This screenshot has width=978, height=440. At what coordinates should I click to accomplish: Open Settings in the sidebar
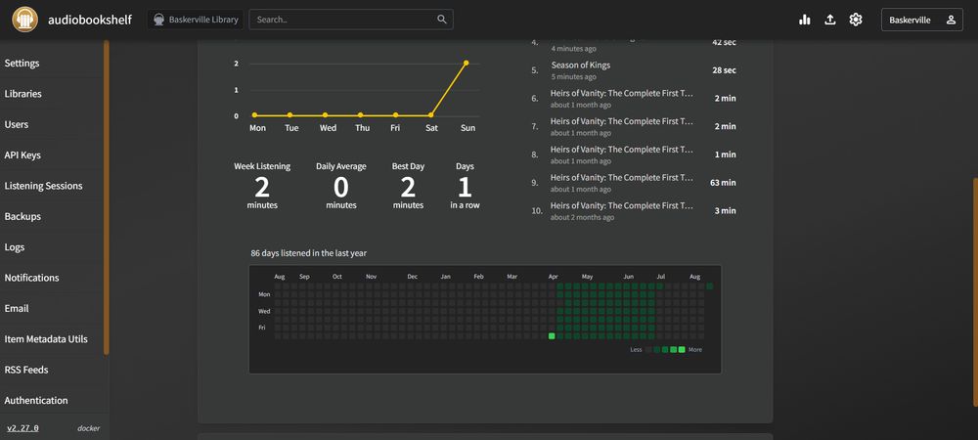click(x=52, y=63)
